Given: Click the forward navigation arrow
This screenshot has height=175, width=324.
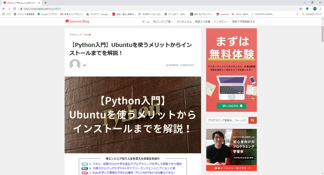Looking at the screenshot, I should tap(9, 8).
